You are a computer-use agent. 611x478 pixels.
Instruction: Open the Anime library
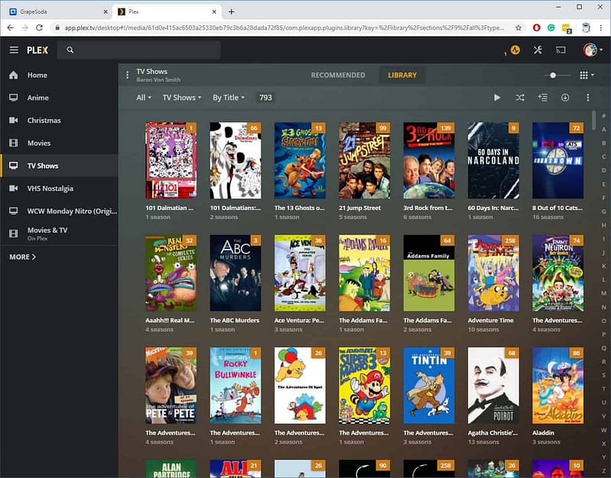(x=59, y=98)
